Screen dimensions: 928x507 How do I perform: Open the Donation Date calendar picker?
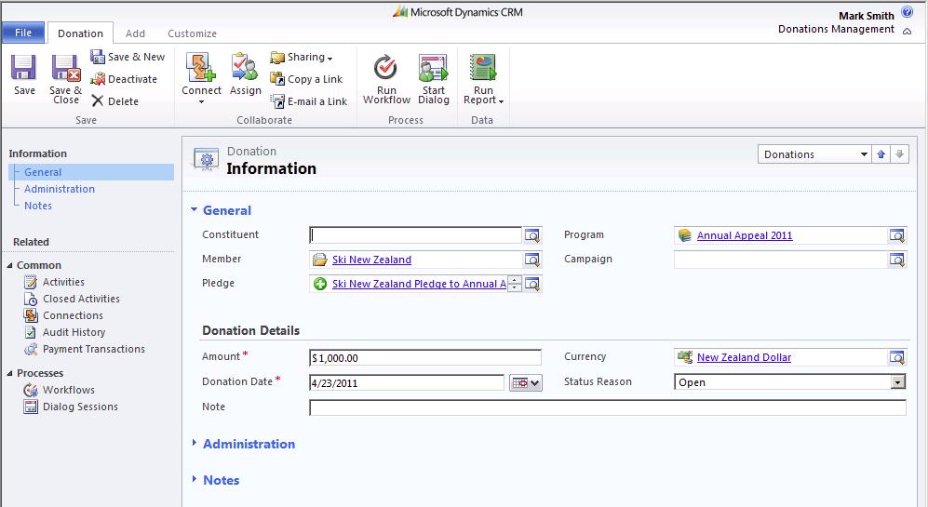click(x=526, y=382)
